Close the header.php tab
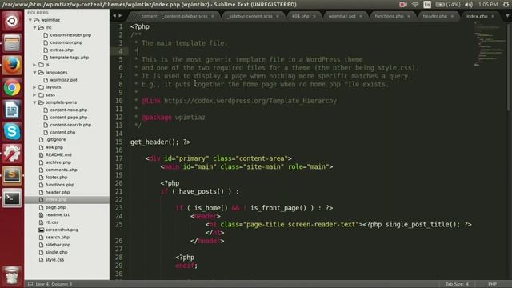 pyautogui.click(x=452, y=16)
